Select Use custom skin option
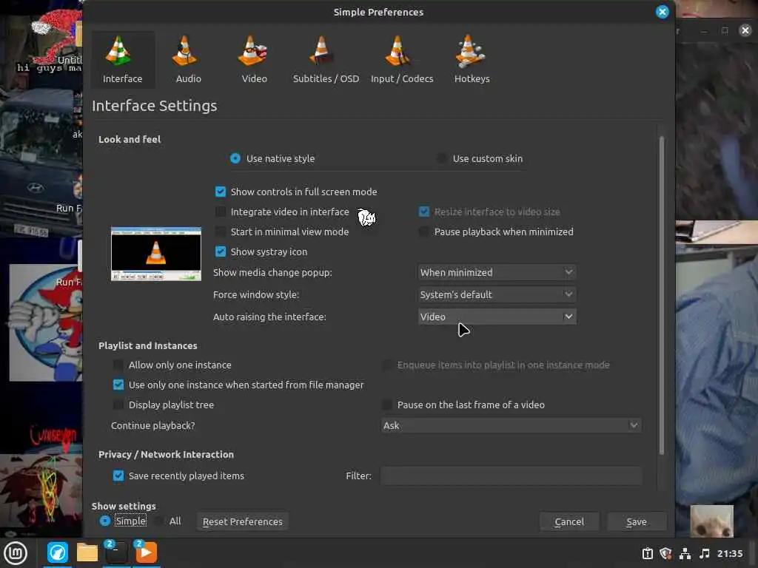 441,158
